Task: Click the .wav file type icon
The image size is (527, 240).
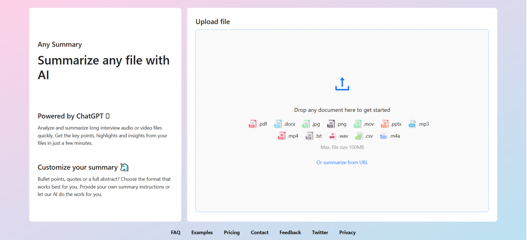Action: coord(333,136)
